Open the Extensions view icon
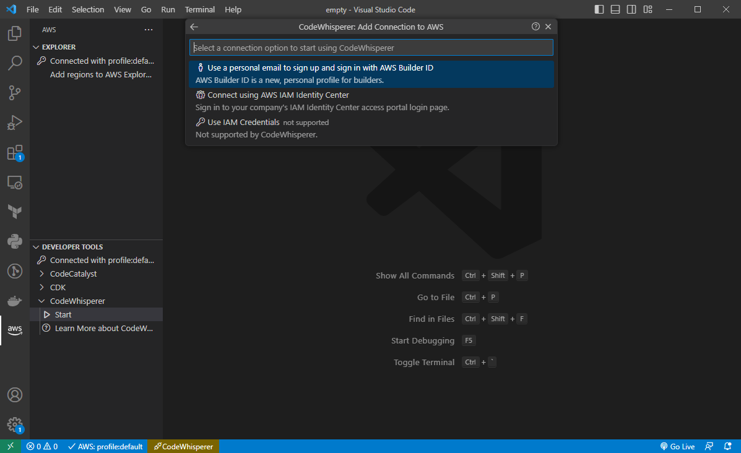The height and width of the screenshot is (453, 741). pos(15,153)
